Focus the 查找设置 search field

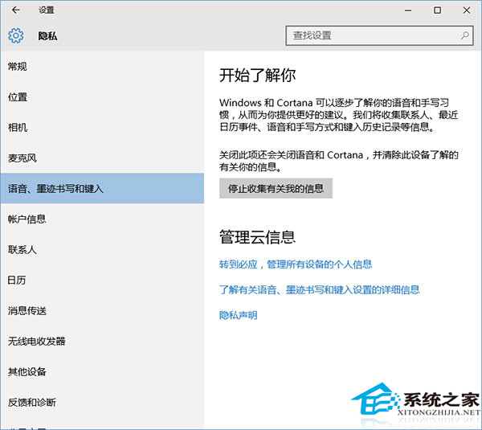[x=379, y=35]
